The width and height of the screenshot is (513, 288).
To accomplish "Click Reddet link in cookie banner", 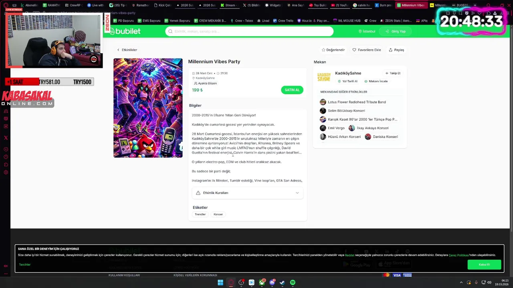I will 349,255.
